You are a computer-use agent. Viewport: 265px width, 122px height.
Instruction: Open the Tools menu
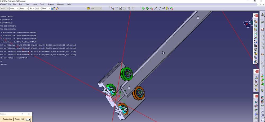click(42, 4)
